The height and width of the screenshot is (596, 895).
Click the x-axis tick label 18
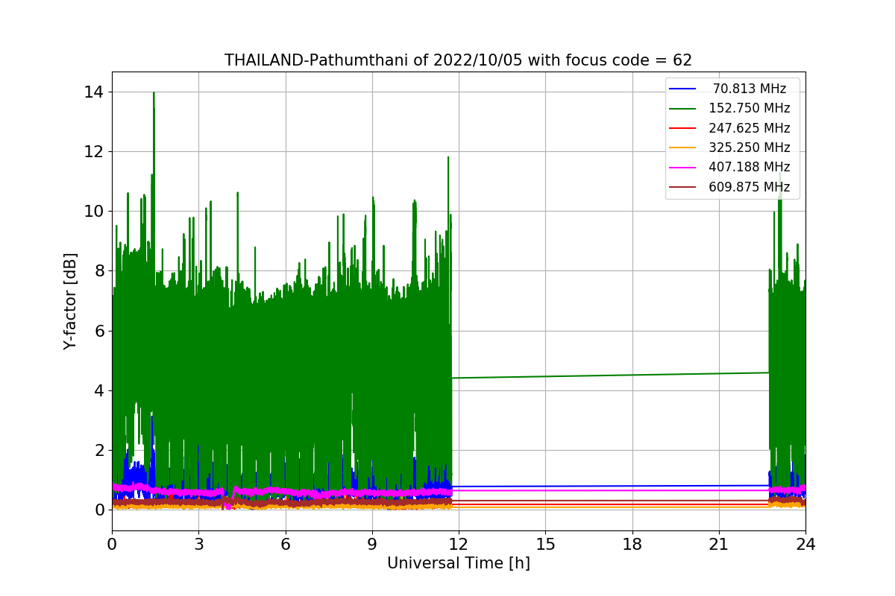pos(632,543)
